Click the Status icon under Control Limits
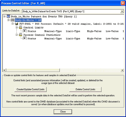Viewport: 126px width, 117px height. click(x=25, y=31)
